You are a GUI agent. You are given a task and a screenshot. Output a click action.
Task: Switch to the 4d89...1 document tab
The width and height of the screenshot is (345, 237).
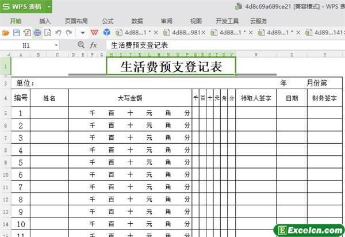275,33
